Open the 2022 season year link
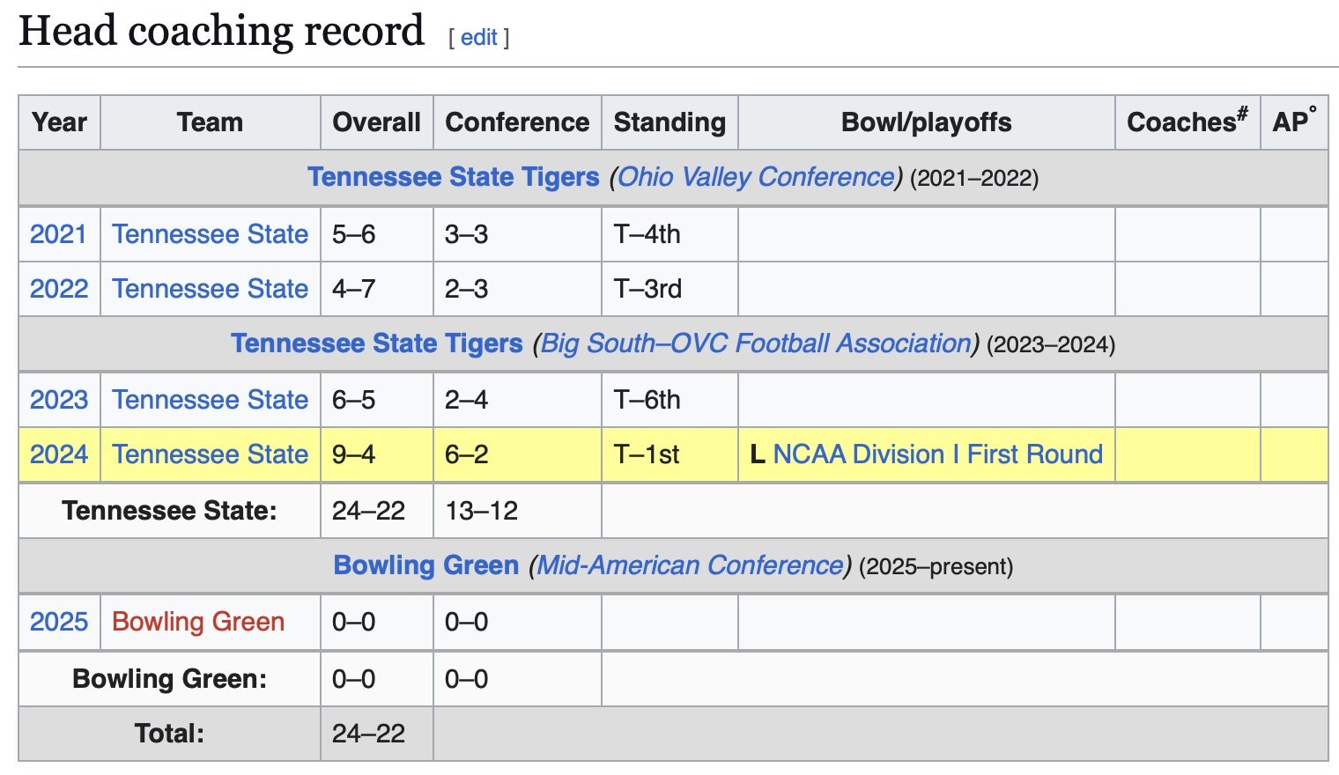This screenshot has height=775, width=1339. 59,289
